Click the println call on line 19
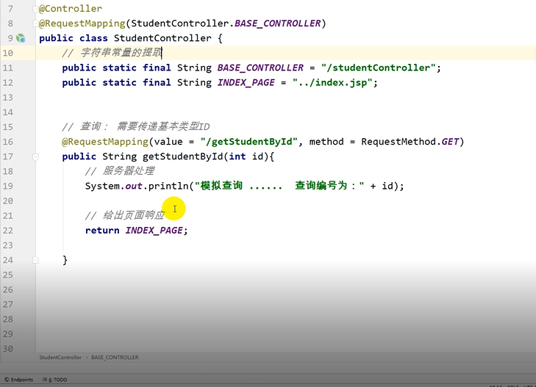Screen dimensions: 536x387 pos(168,186)
